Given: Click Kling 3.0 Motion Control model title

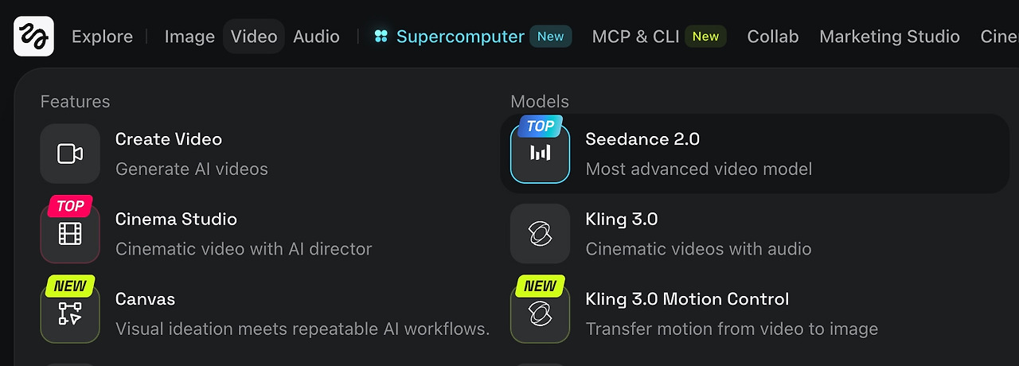Looking at the screenshot, I should coord(687,299).
